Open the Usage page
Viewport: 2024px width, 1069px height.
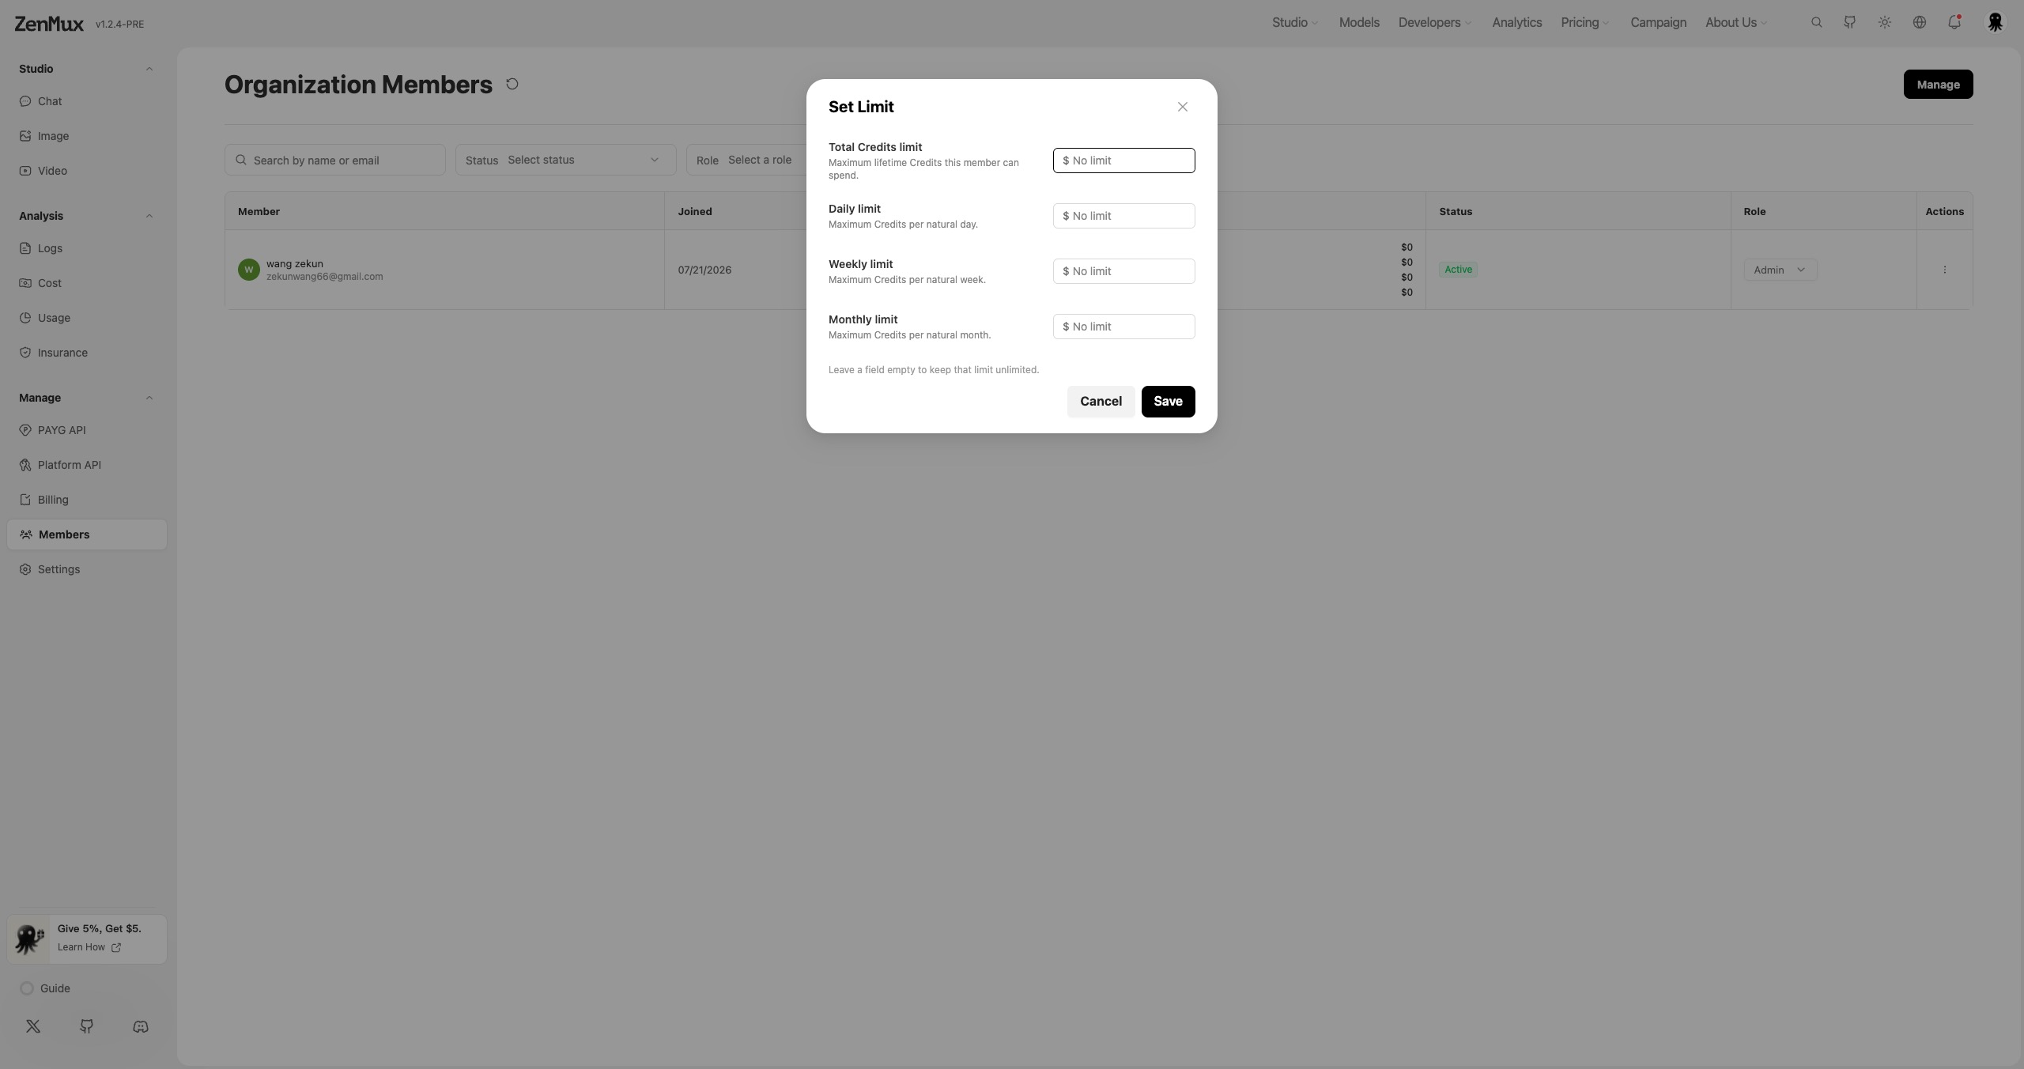coord(87,318)
